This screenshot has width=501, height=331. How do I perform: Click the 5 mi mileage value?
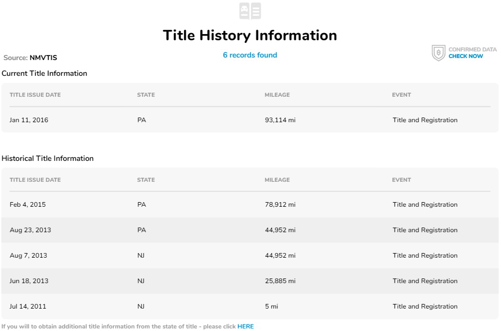[271, 307]
